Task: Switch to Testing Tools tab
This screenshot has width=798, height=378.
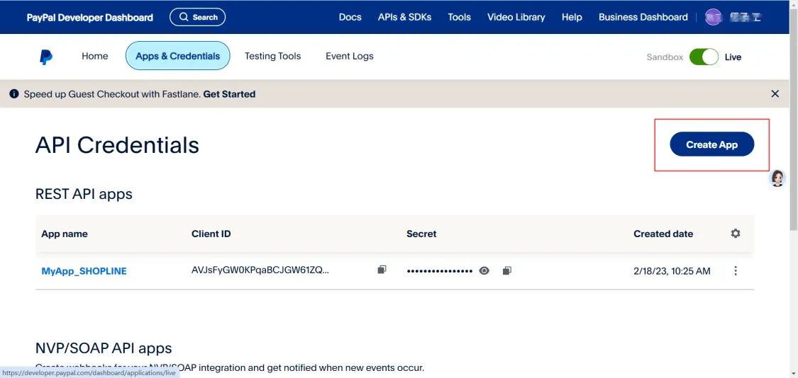Action: tap(273, 56)
